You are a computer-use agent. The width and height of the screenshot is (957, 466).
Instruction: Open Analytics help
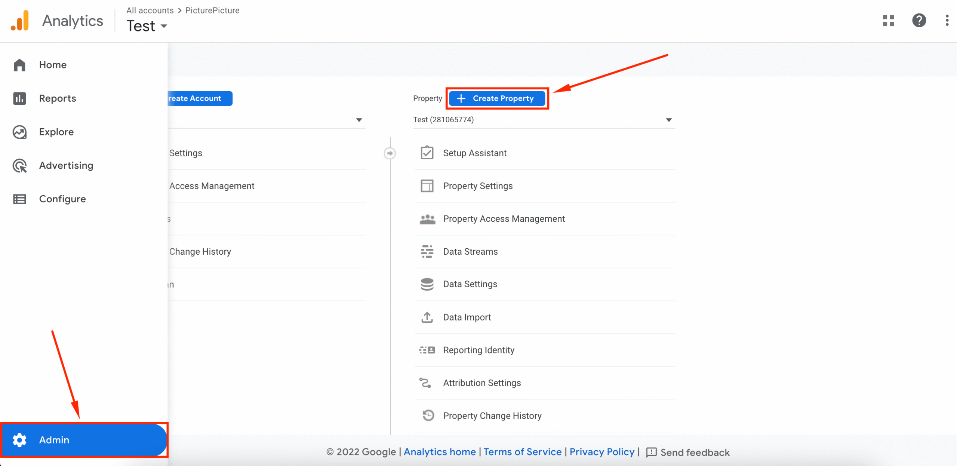pyautogui.click(x=919, y=21)
